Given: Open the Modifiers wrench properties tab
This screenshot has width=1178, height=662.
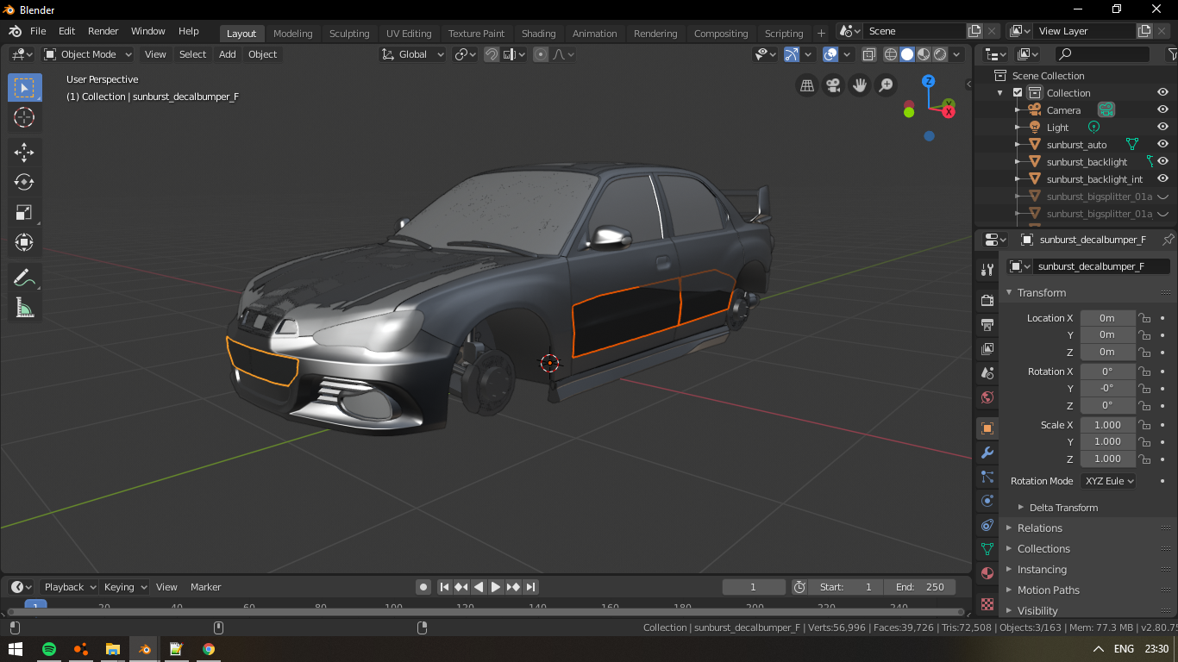Looking at the screenshot, I should coord(987,453).
